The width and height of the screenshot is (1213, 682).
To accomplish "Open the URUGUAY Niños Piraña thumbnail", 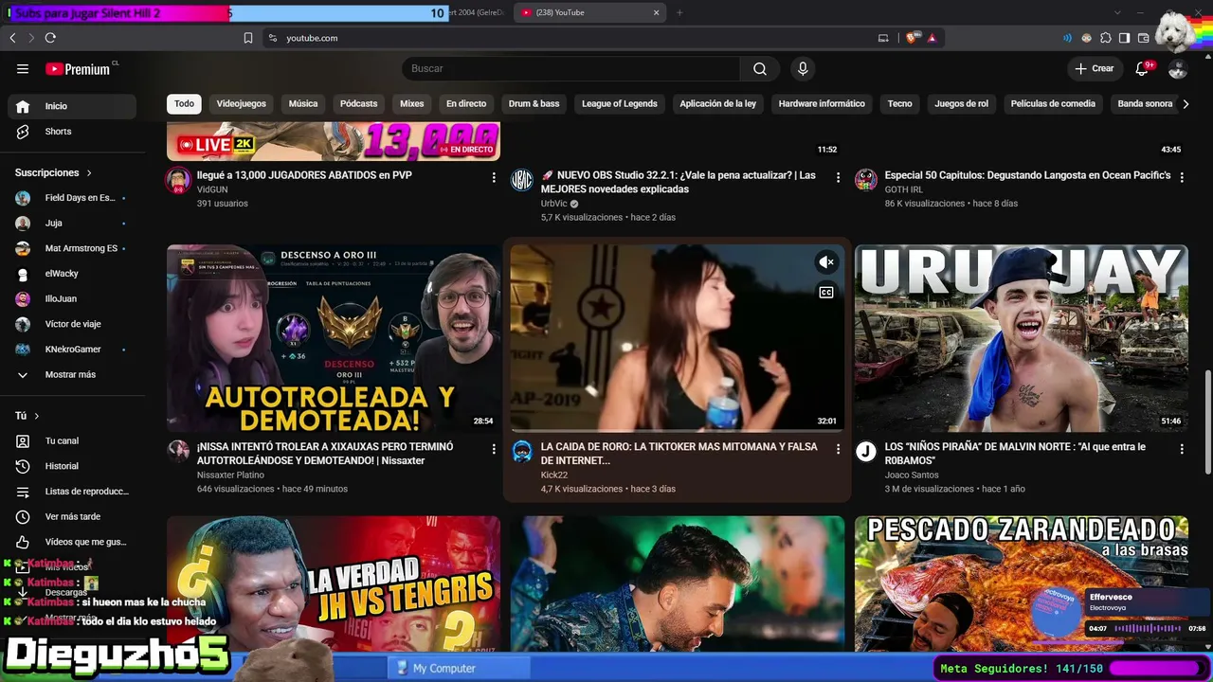I will (1022, 338).
